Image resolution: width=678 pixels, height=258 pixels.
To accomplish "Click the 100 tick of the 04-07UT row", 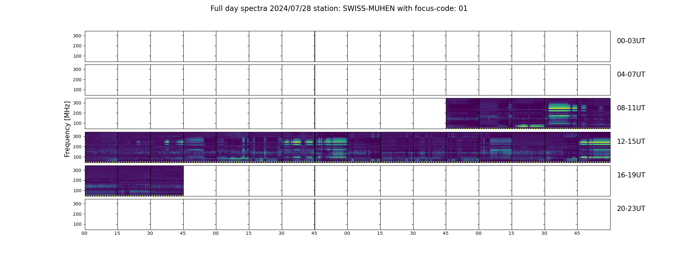I will click(77, 90).
